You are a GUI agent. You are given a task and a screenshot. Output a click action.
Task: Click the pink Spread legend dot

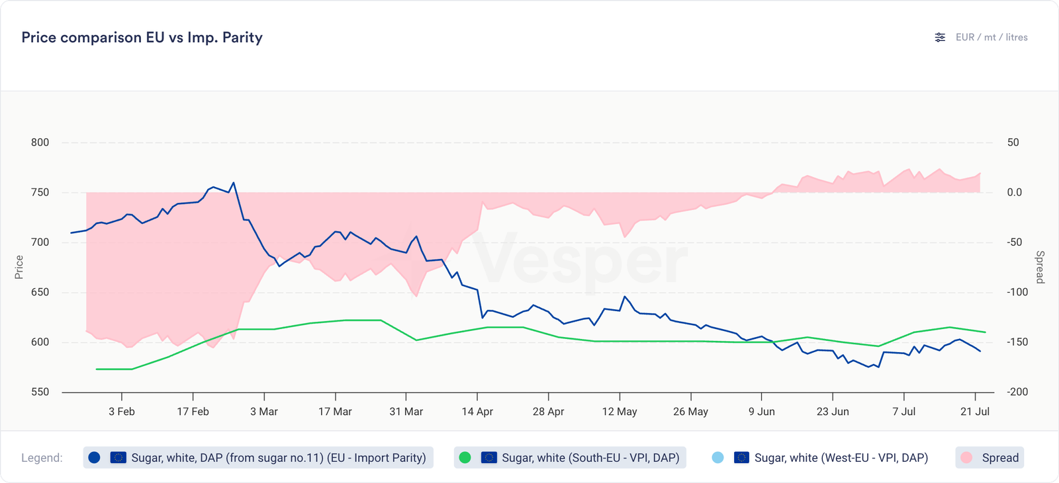(x=966, y=458)
